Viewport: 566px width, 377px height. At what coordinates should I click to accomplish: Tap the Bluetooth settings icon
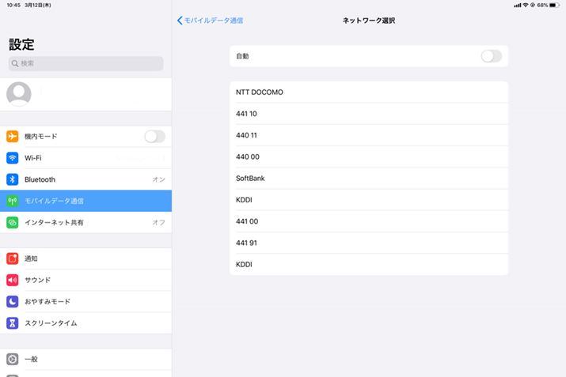click(13, 179)
